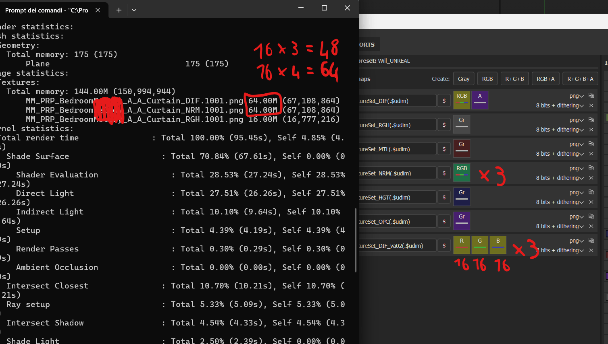
Task: Open the png format dropdown for RGH
Action: pos(577,120)
